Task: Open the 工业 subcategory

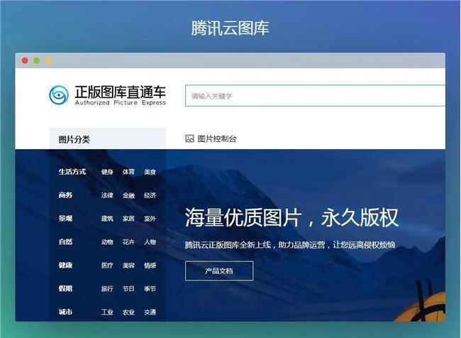Action: coord(107,312)
